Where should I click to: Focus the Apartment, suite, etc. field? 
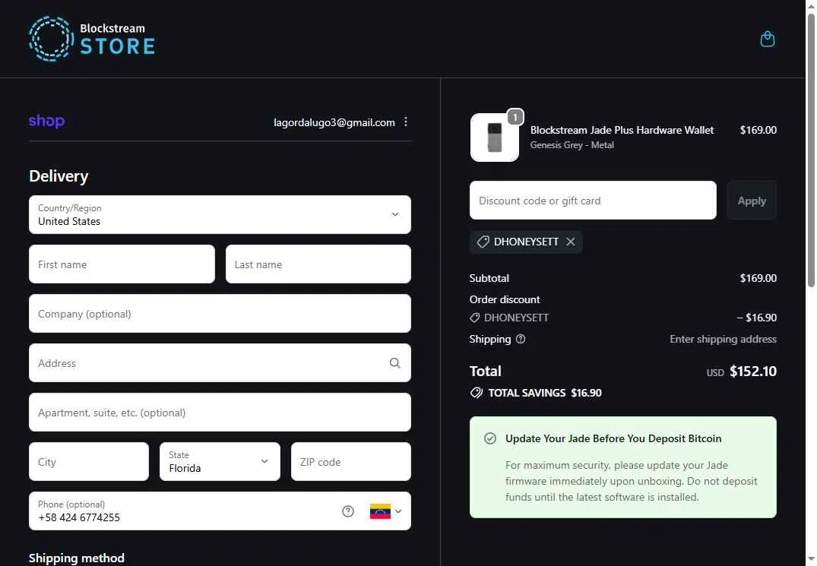[x=220, y=413]
